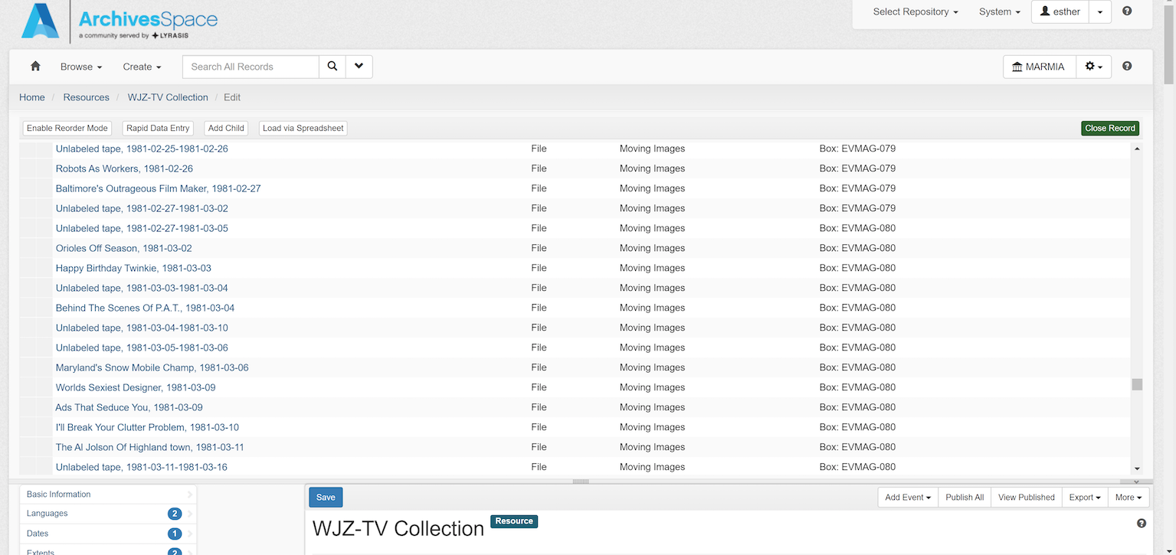Jump to the Languages section in sidebar
This screenshot has width=1176, height=555.
(47, 514)
